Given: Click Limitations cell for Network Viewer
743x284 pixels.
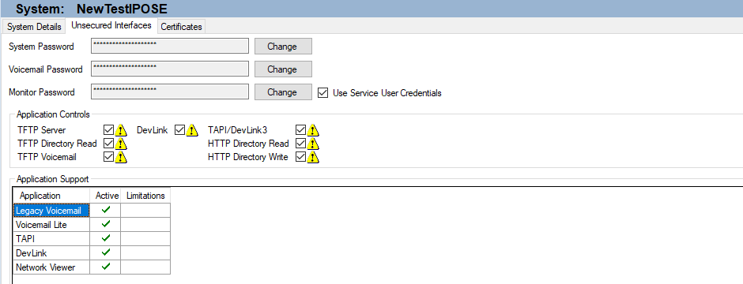Looking at the screenshot, I should coord(145,267).
